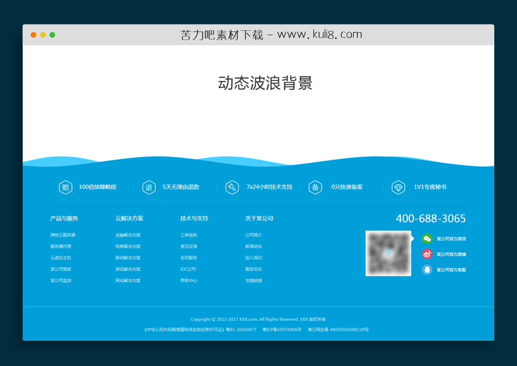Open the 加入我们 recruitment link
517x366 pixels.
(x=255, y=257)
